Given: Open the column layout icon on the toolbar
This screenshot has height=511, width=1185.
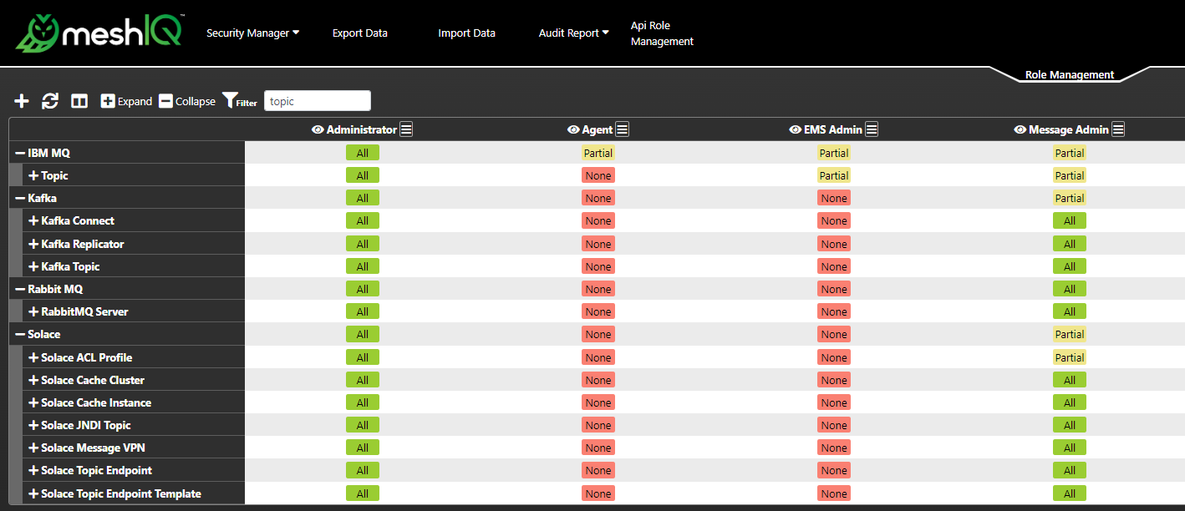Looking at the screenshot, I should [x=79, y=100].
